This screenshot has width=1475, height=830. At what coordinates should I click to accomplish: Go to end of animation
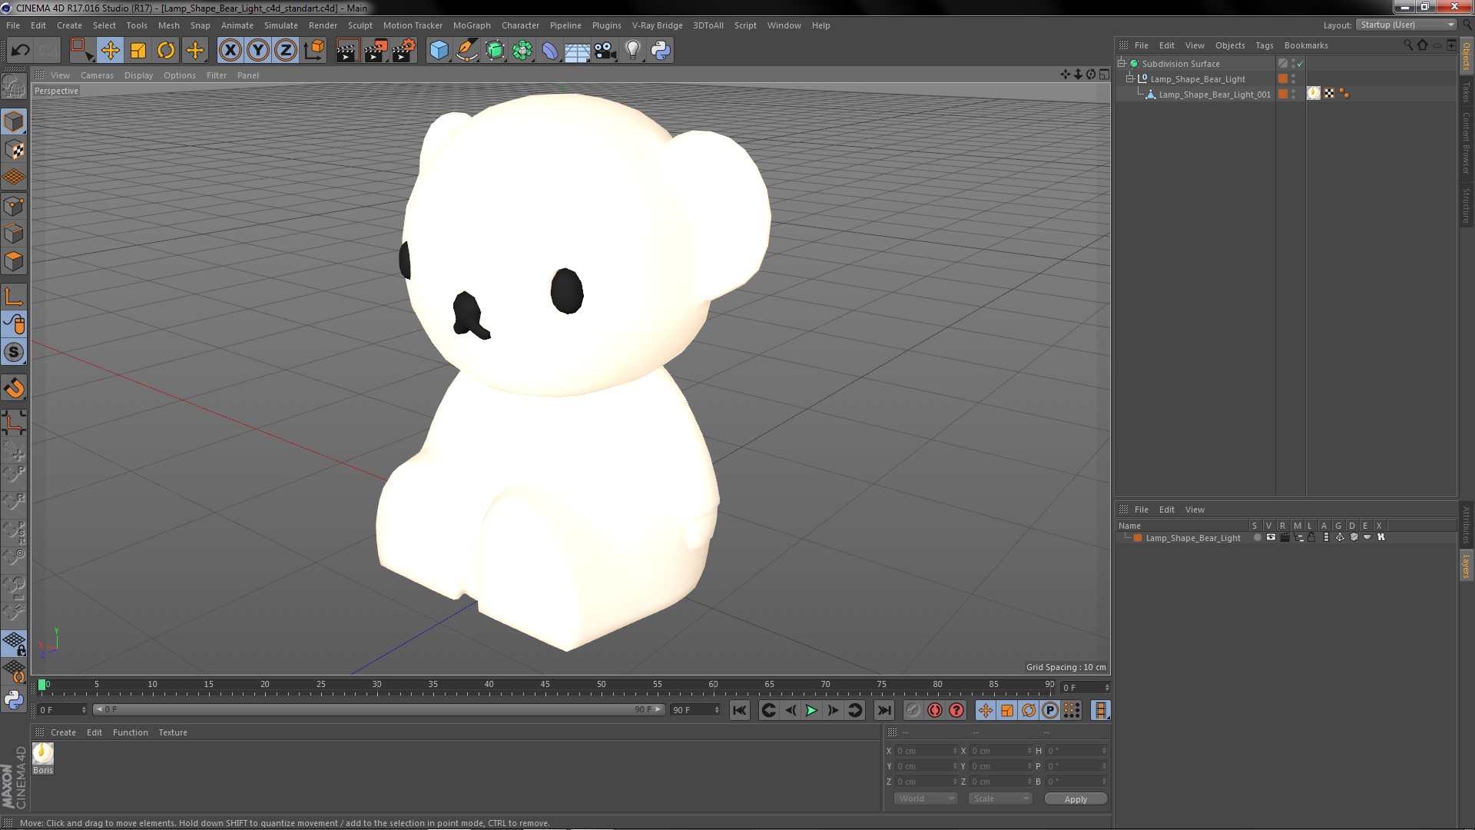[884, 710]
